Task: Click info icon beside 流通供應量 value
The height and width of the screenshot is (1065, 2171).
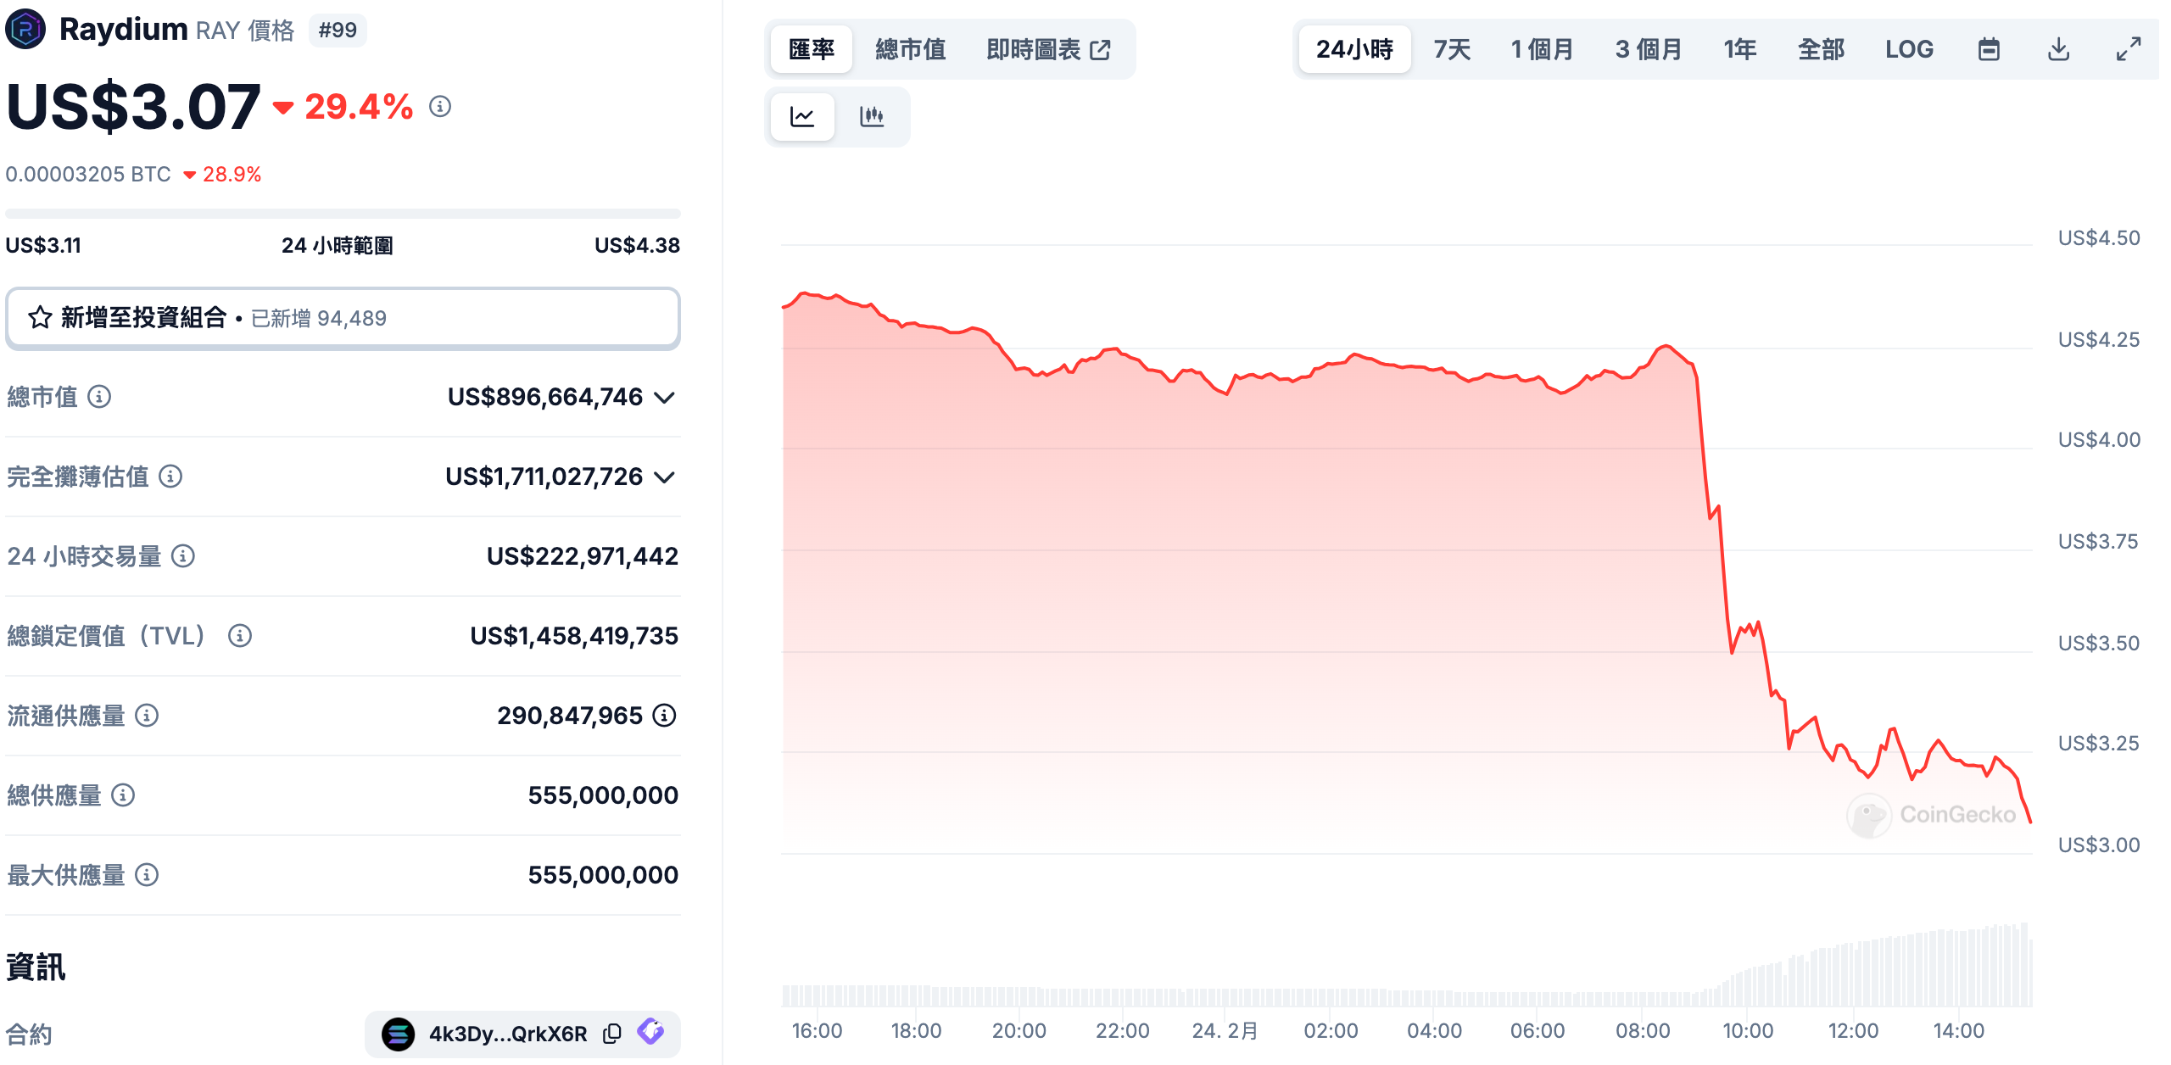Action: tap(665, 716)
